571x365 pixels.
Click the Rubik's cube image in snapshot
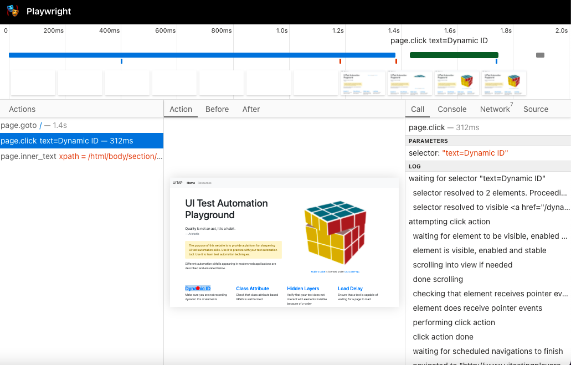(x=335, y=232)
